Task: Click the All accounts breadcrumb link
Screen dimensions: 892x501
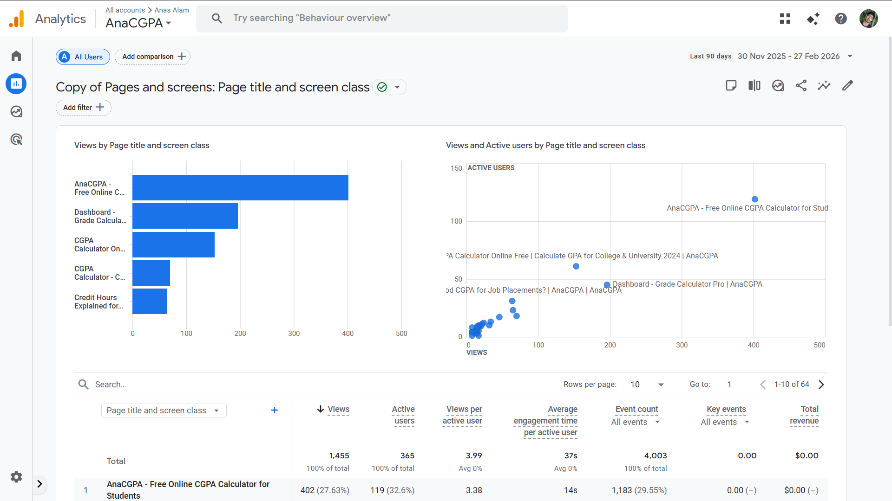Action: tap(125, 10)
